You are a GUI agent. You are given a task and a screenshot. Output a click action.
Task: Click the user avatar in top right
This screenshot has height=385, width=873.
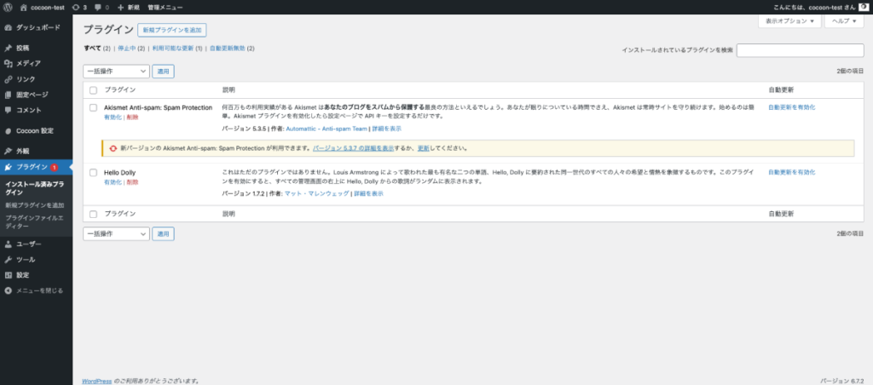864,7
